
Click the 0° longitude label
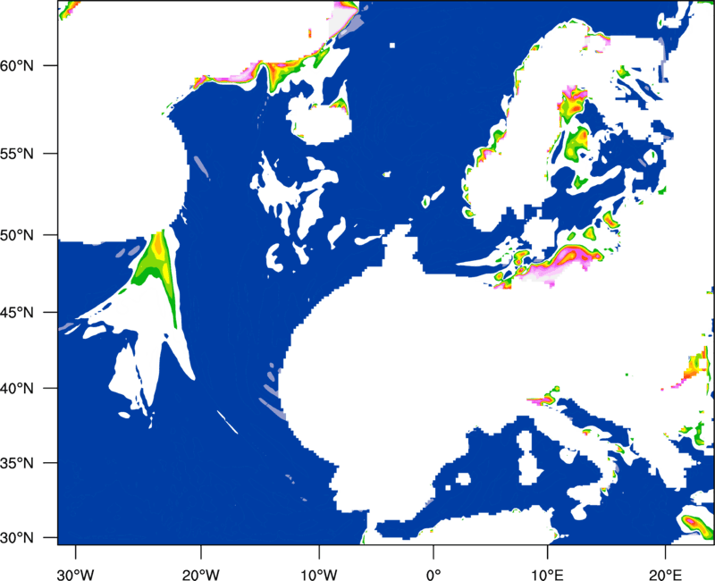click(433, 575)
